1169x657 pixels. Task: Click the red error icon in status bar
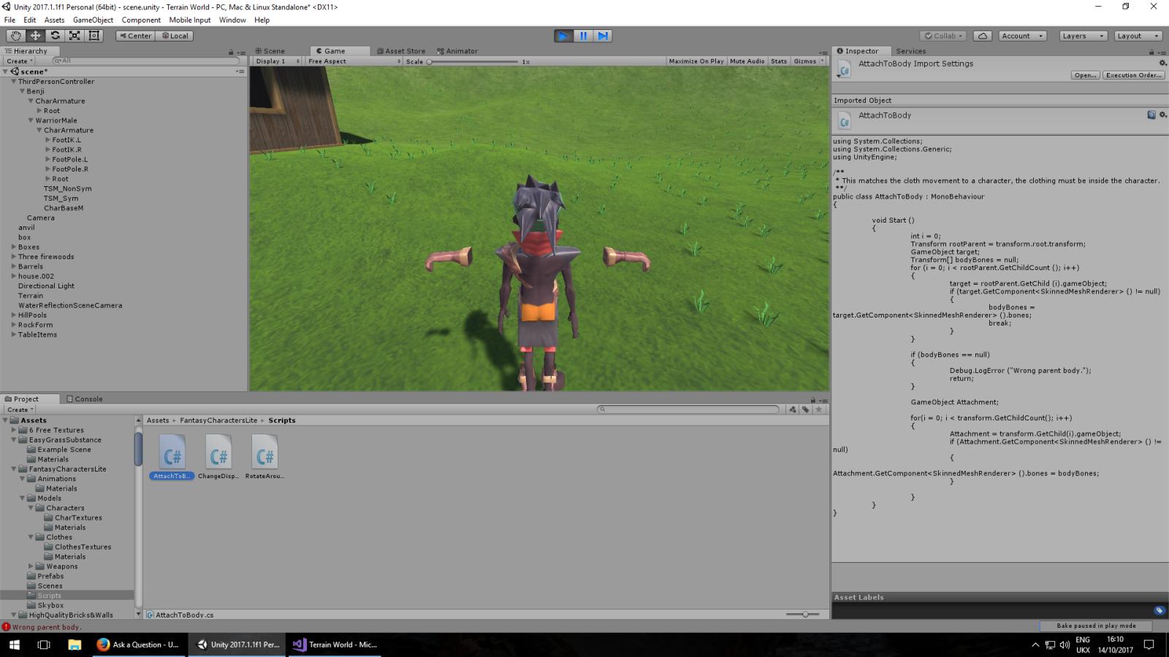pyautogui.click(x=6, y=627)
